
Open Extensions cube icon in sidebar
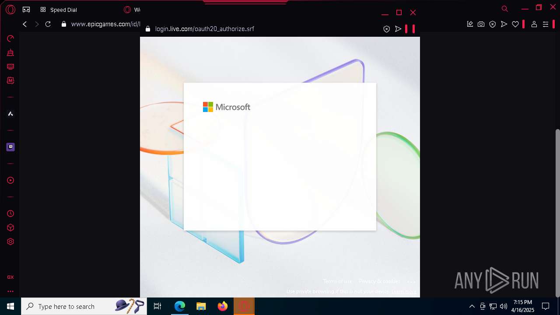click(10, 227)
